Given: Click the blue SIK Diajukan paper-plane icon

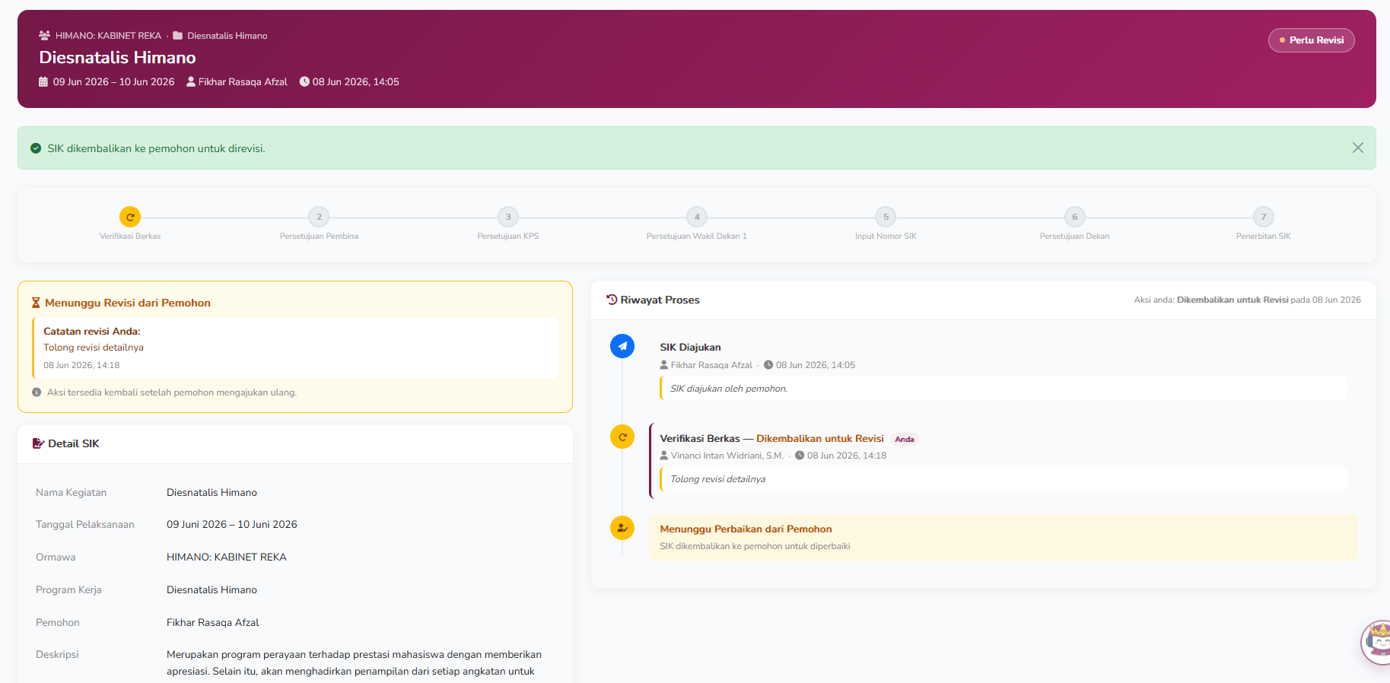Looking at the screenshot, I should [x=622, y=346].
